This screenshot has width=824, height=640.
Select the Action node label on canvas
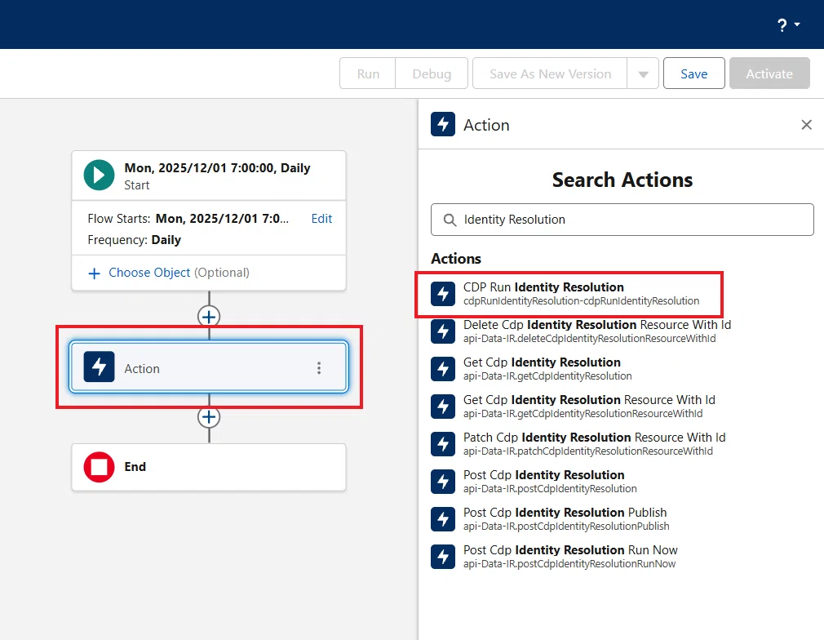pos(142,369)
